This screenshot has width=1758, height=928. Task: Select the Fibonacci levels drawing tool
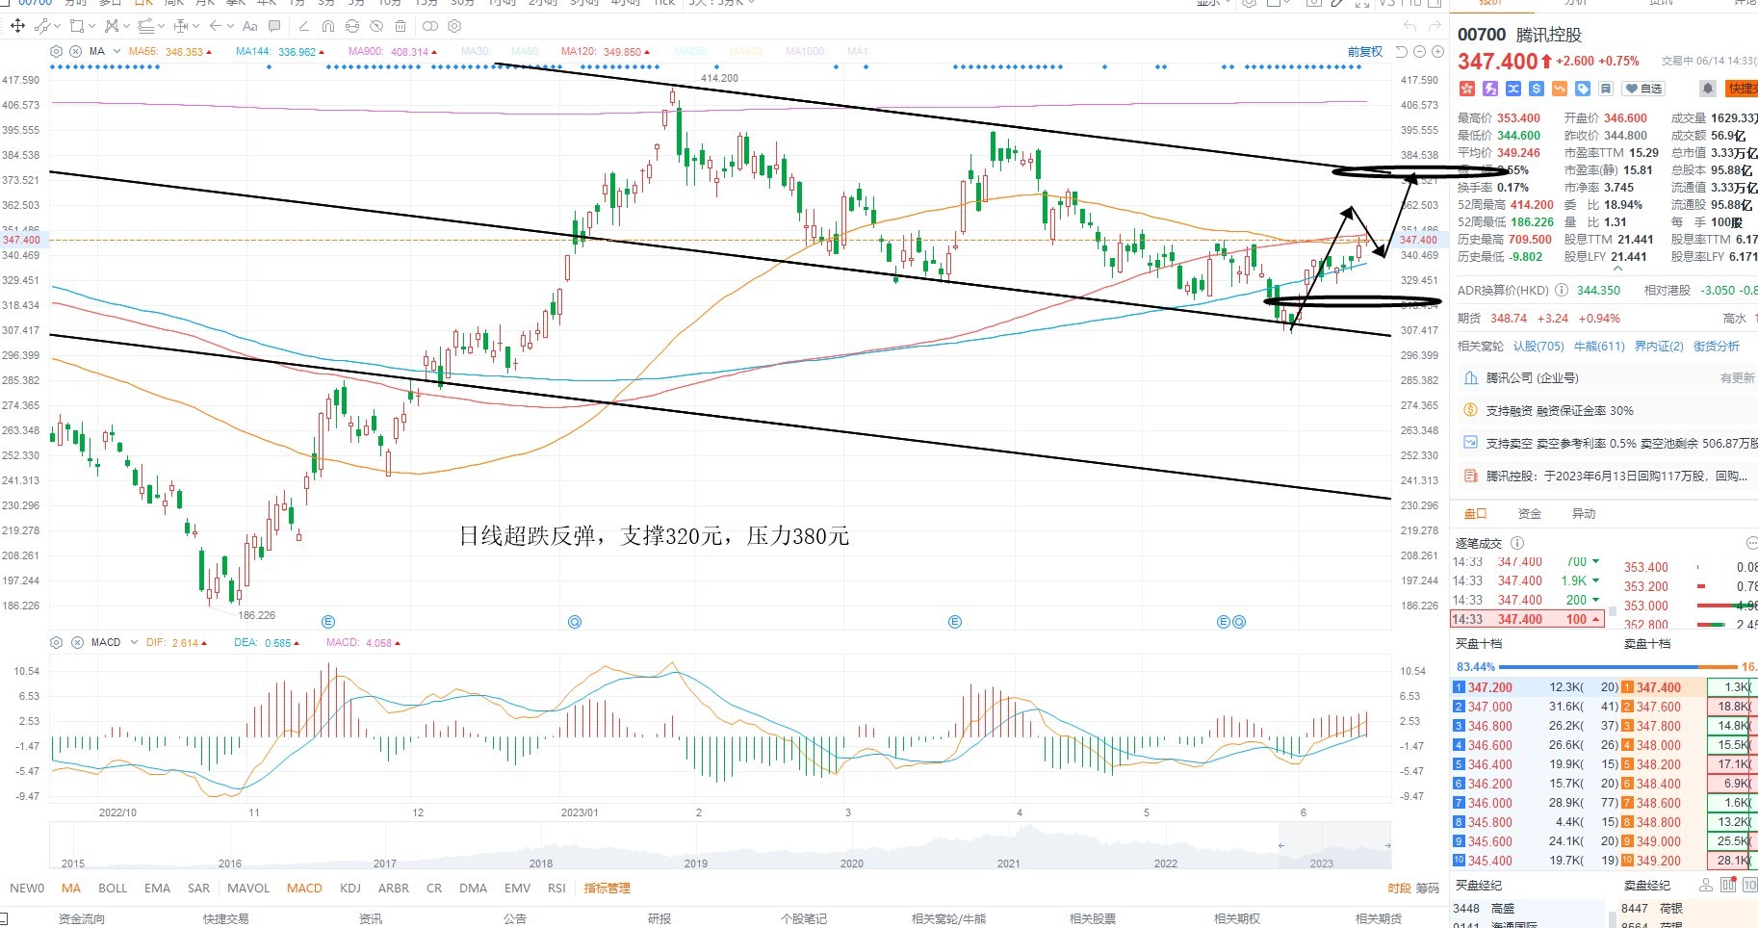tap(146, 26)
